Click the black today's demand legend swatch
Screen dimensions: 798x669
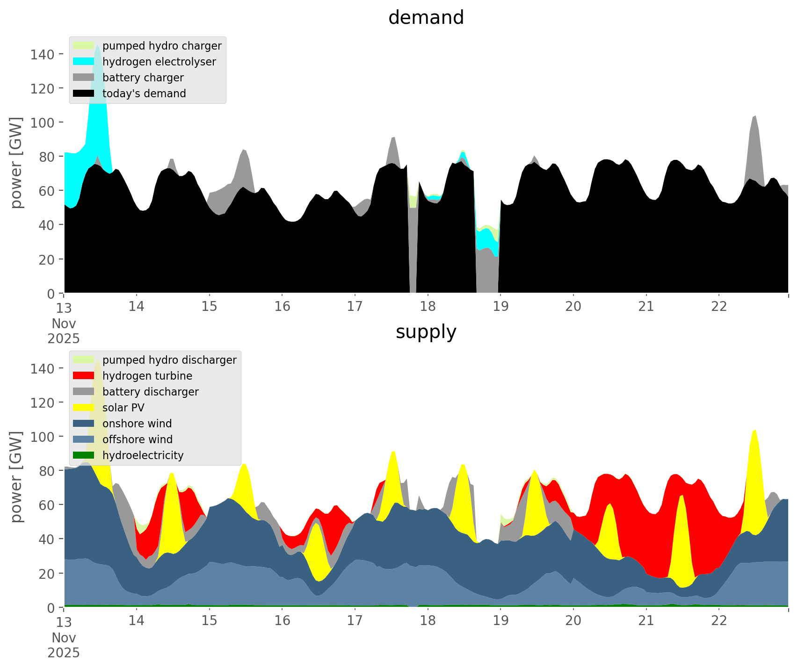(84, 94)
